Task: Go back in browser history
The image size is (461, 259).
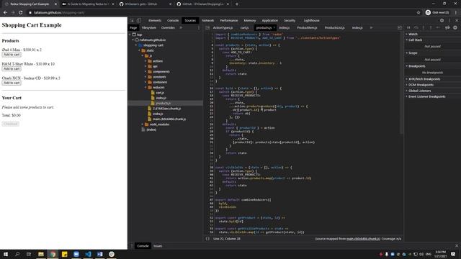Action: tap(5, 13)
